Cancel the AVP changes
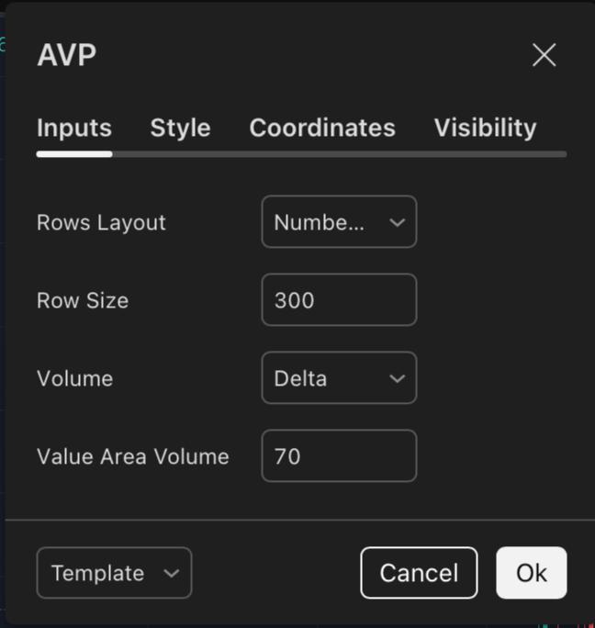Image resolution: width=595 pixels, height=628 pixels. [419, 573]
